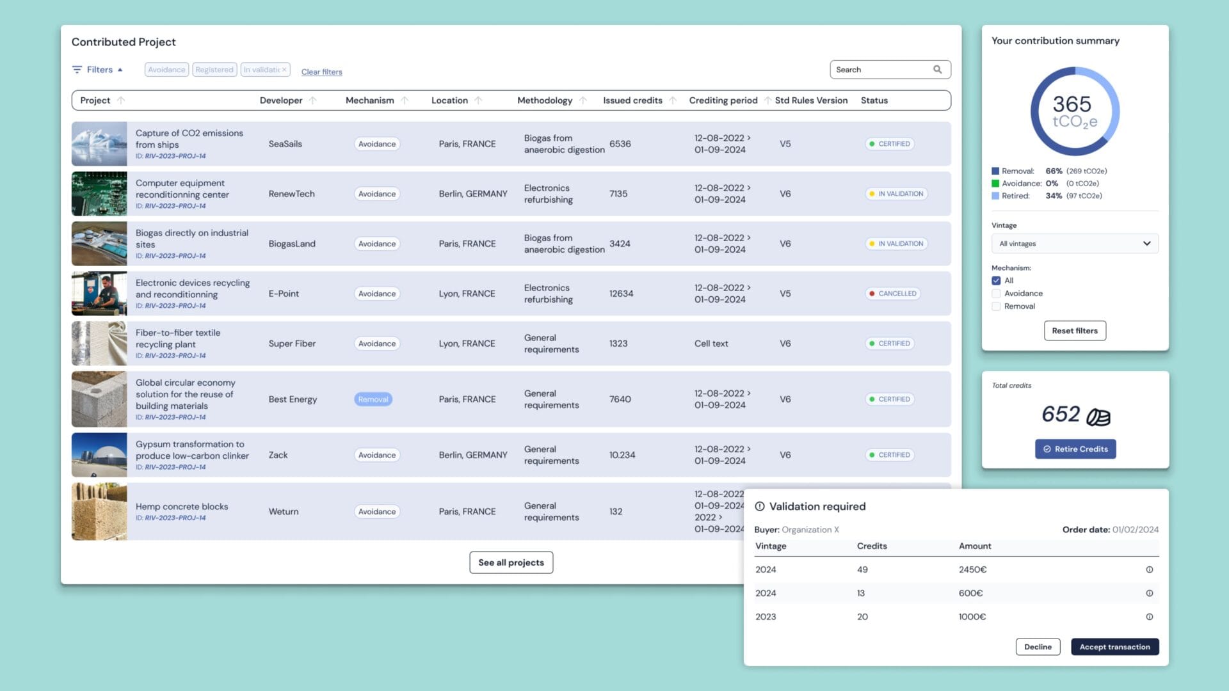Collapse the Filters expander caret
The height and width of the screenshot is (691, 1229).
[x=120, y=70]
